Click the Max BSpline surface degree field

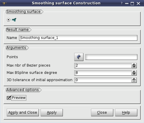point(103,73)
